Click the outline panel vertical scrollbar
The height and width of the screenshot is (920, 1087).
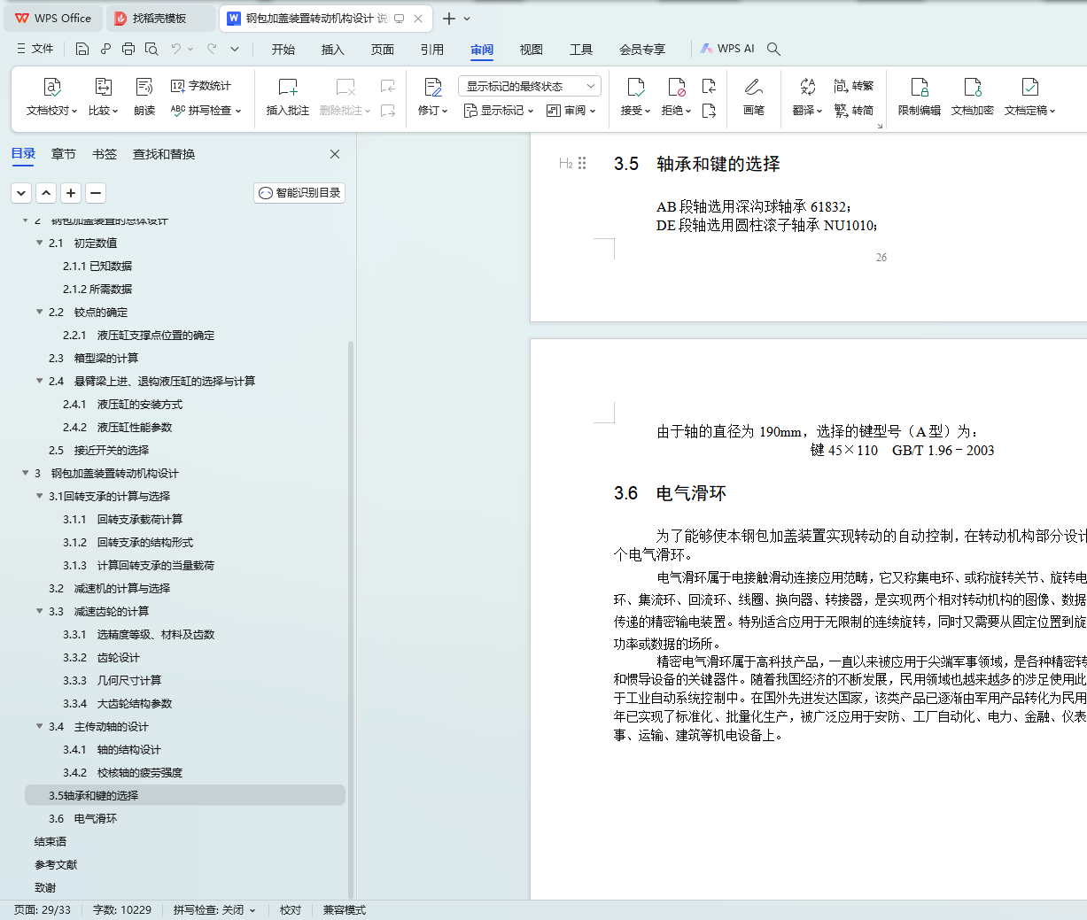[x=351, y=620]
